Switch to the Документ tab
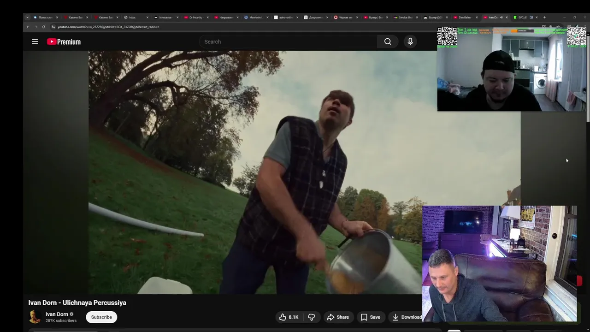This screenshot has height=332, width=590. (316, 18)
